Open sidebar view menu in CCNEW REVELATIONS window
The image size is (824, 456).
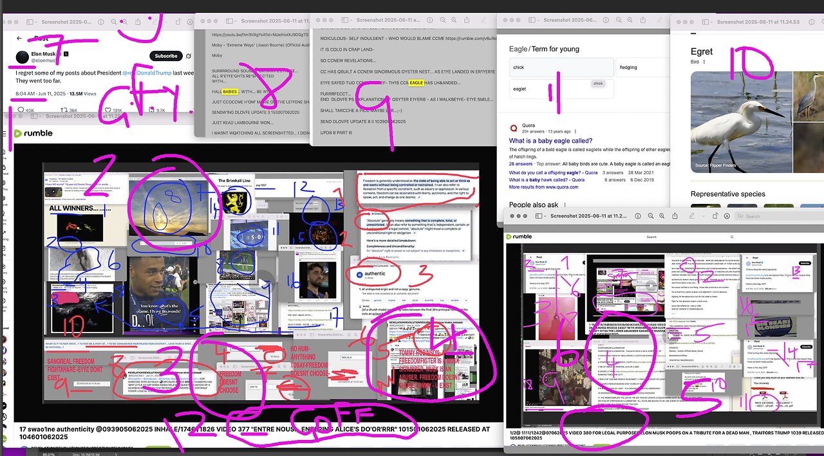pos(346,20)
